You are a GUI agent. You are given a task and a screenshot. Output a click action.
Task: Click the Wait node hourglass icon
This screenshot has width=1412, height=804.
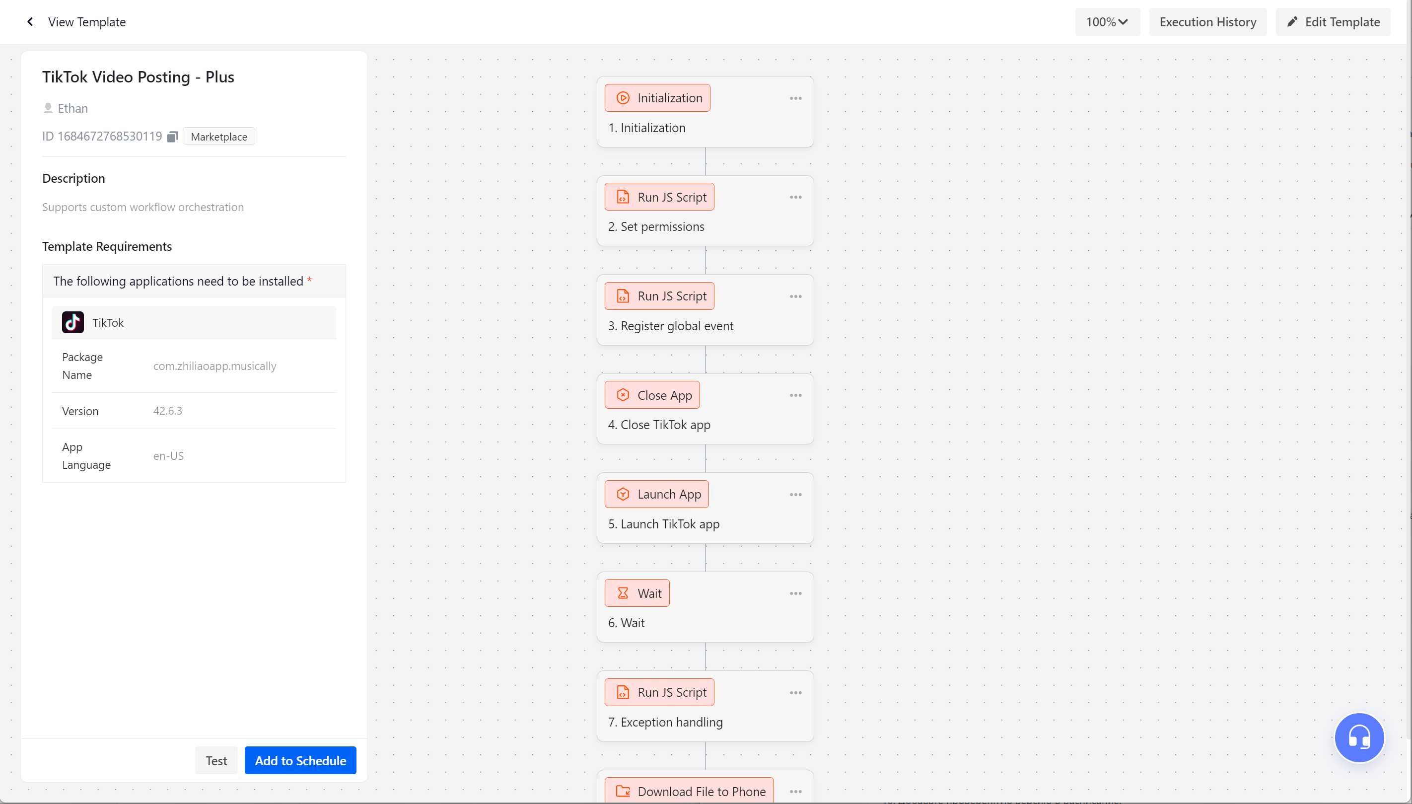(623, 593)
